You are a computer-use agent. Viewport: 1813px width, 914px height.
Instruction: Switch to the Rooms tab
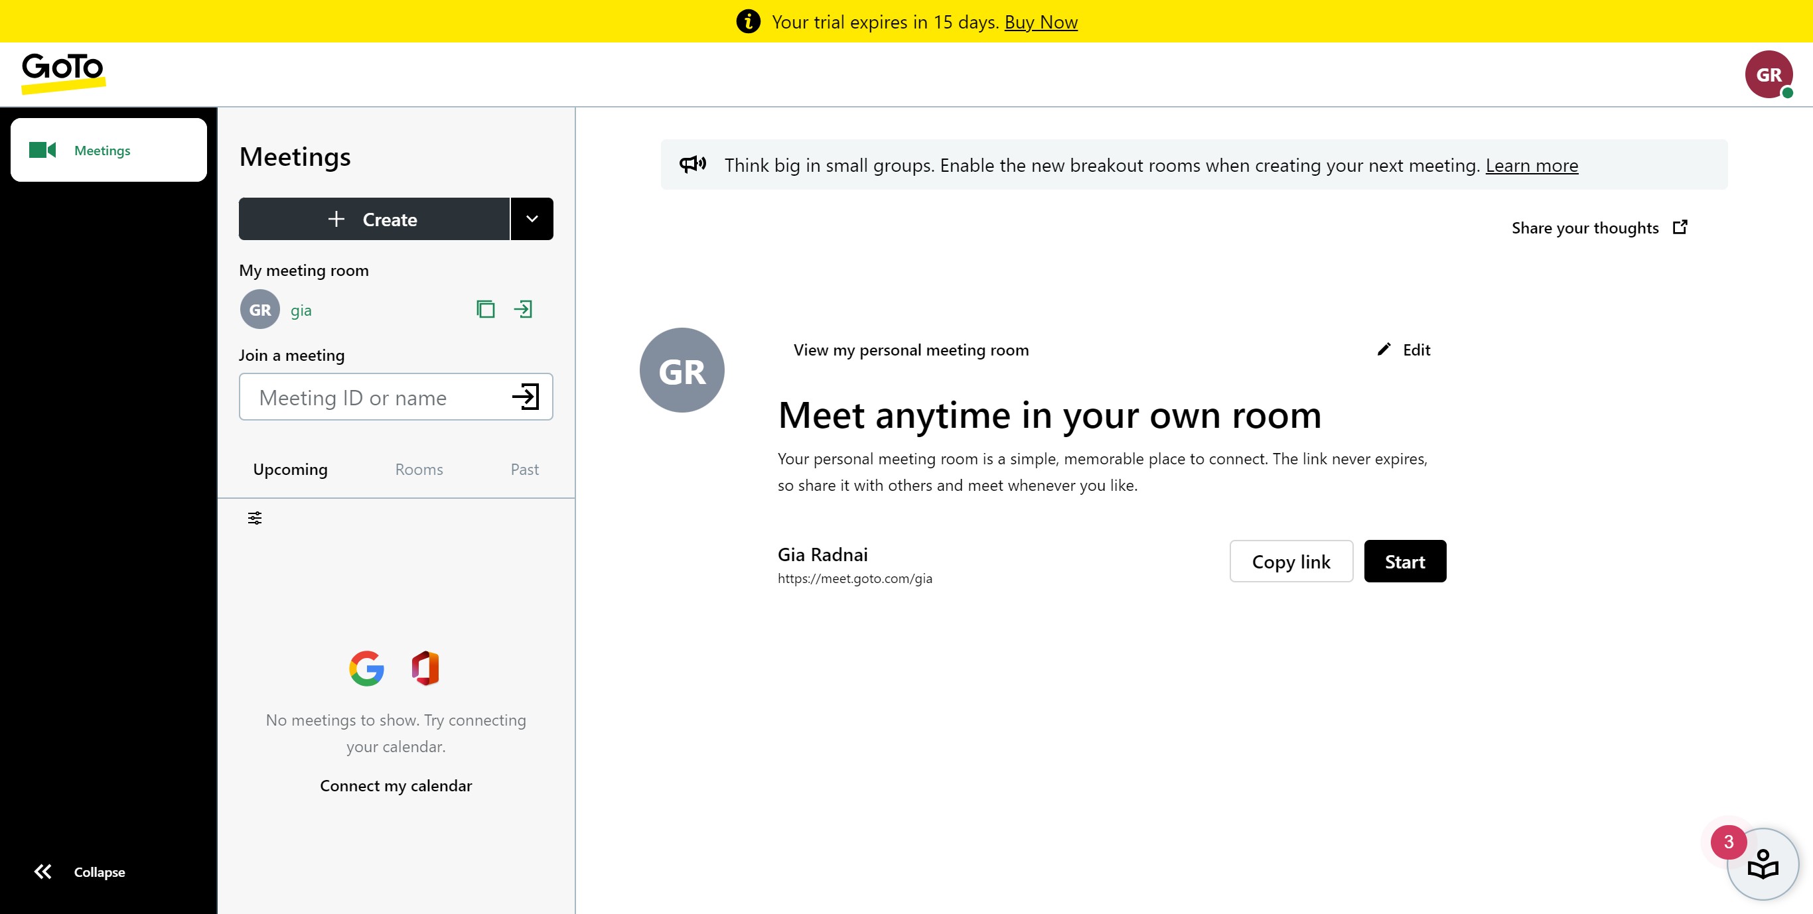pyautogui.click(x=419, y=470)
